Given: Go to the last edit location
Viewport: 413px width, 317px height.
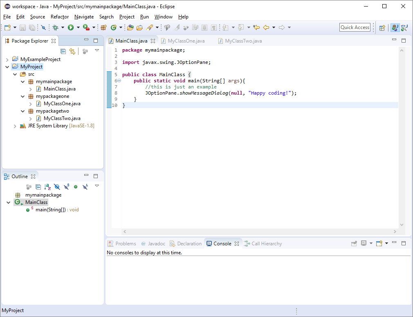Looking at the screenshot, I should point(256,27).
